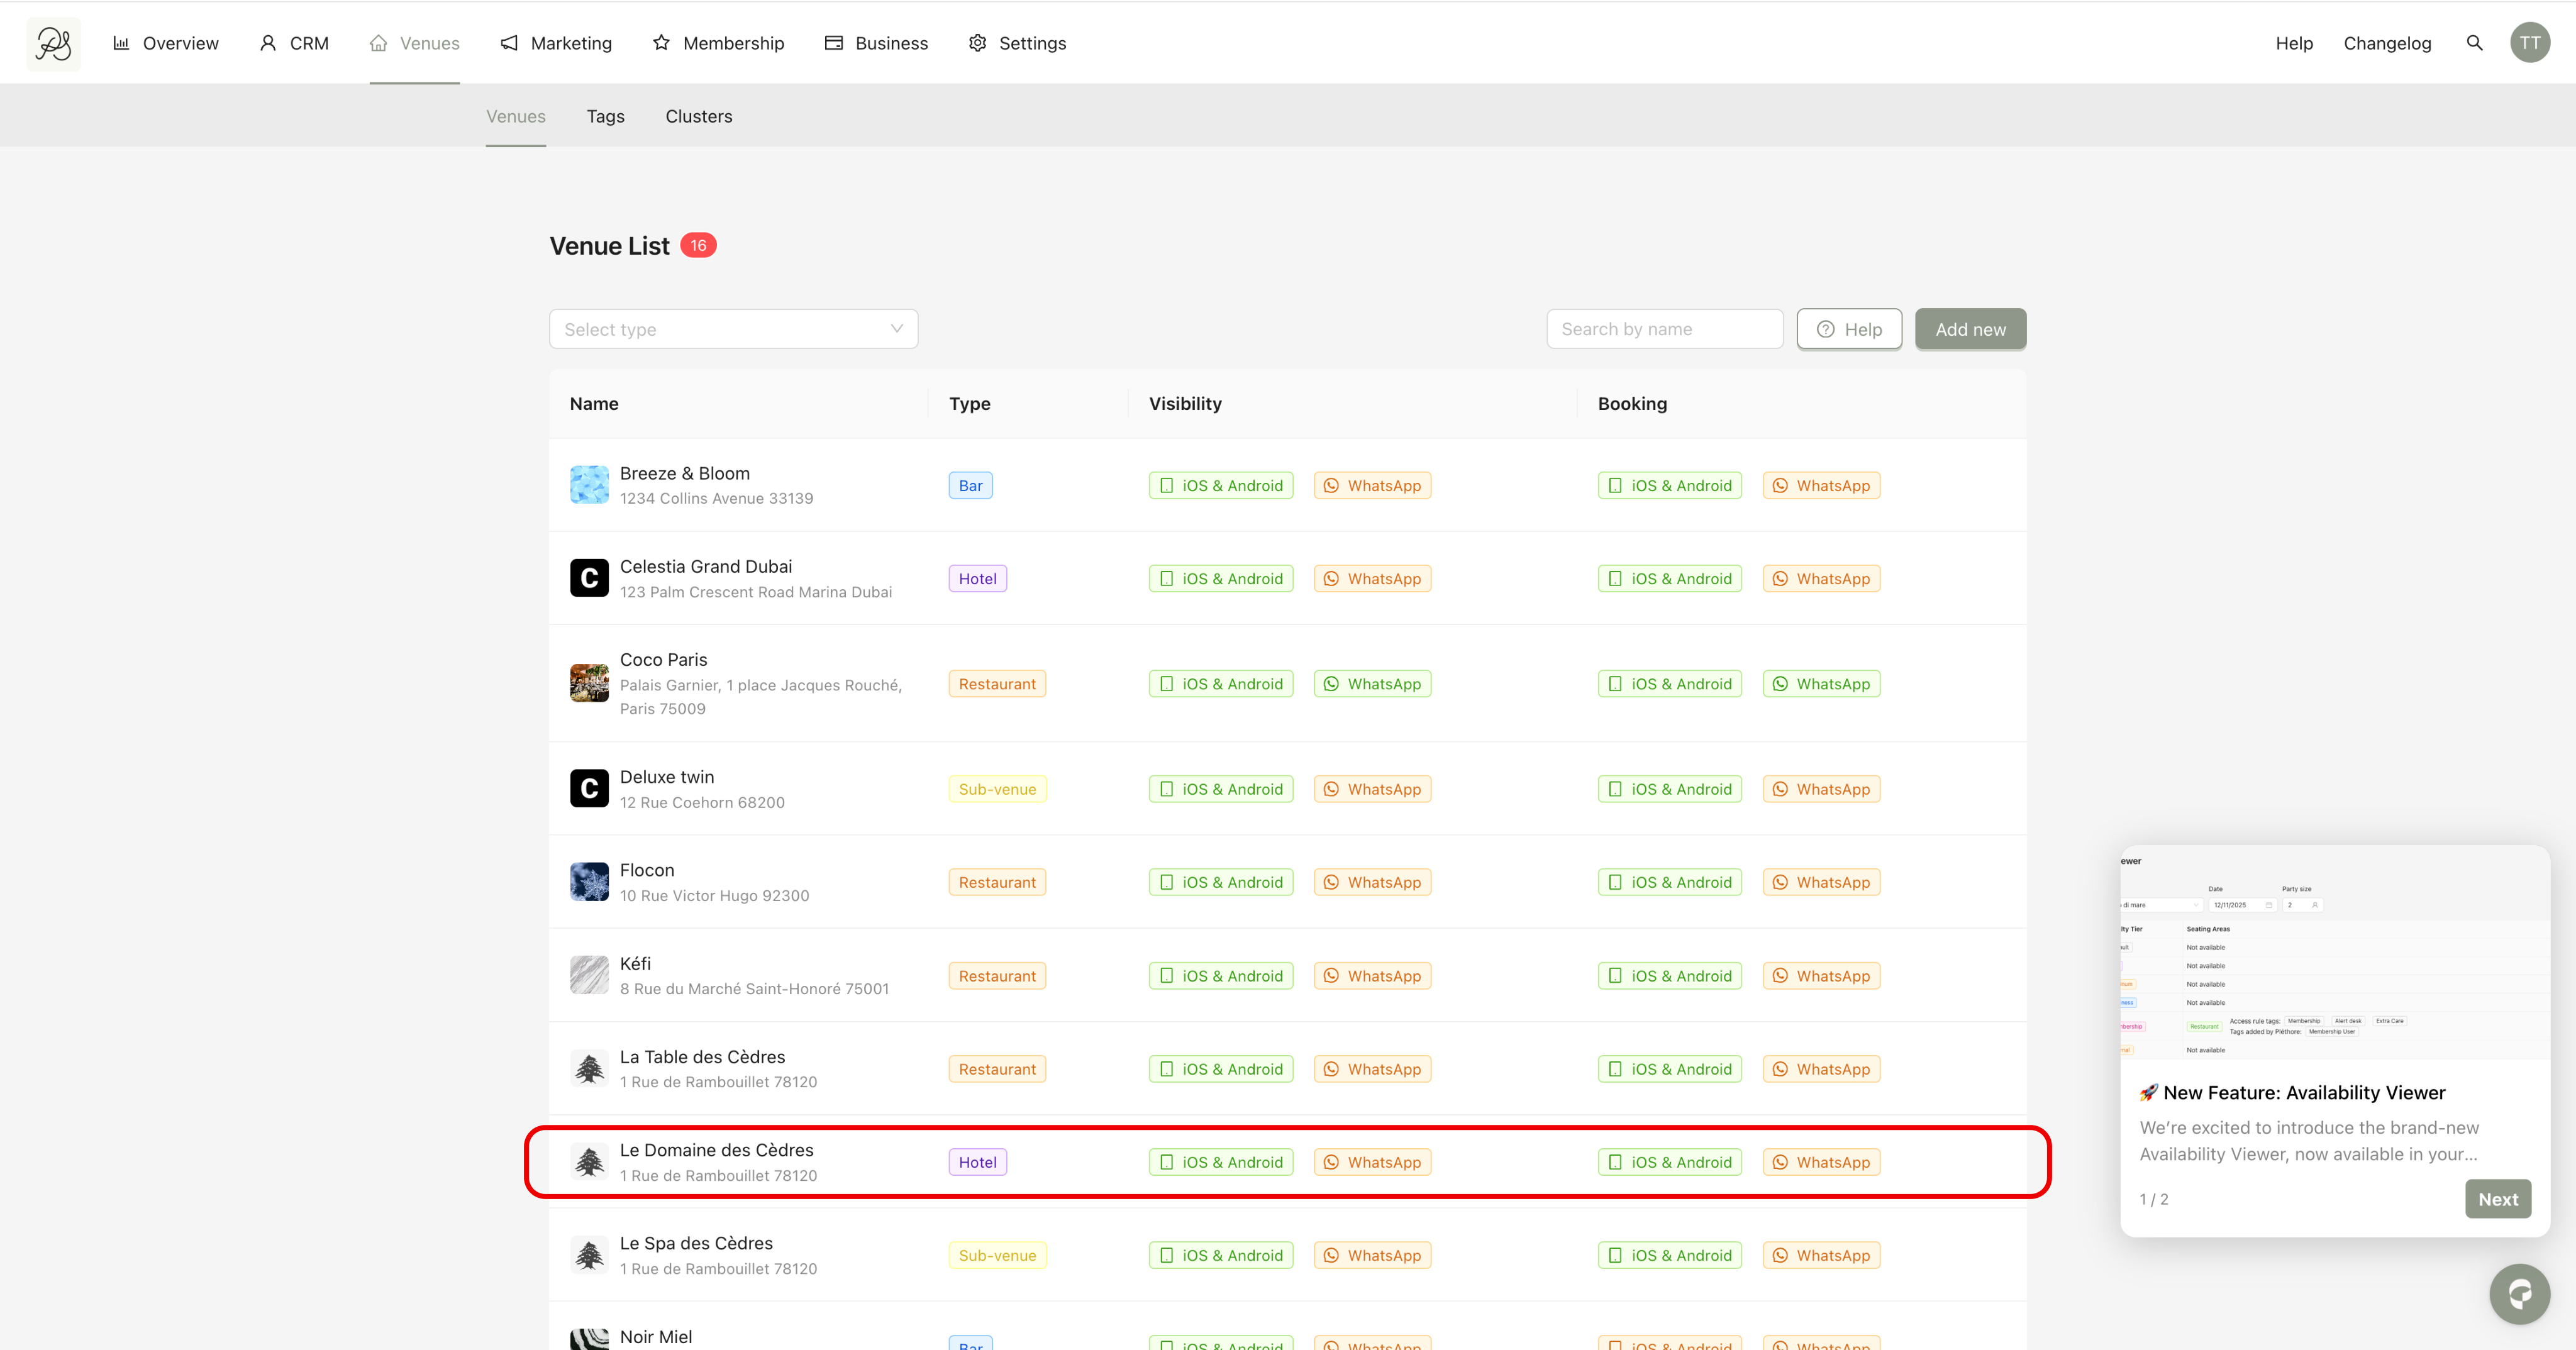Click Celestia Grand Dubai's black C logo
The image size is (2576, 1350).
(589, 578)
